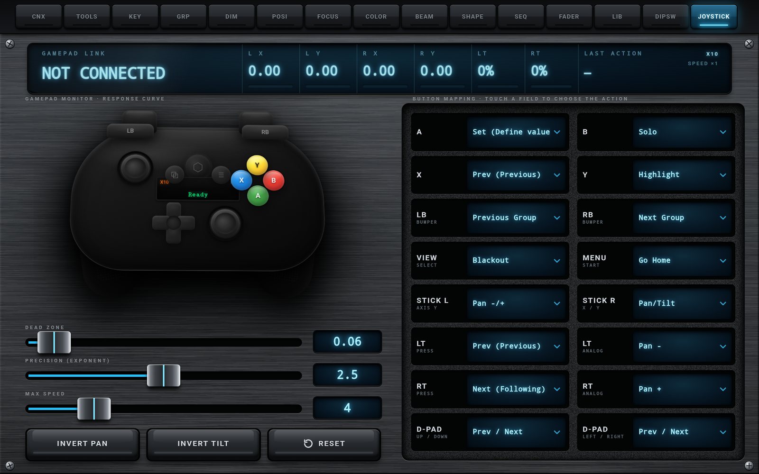This screenshot has width=759, height=474.
Task: Switch to the GRP tab
Action: 183,17
